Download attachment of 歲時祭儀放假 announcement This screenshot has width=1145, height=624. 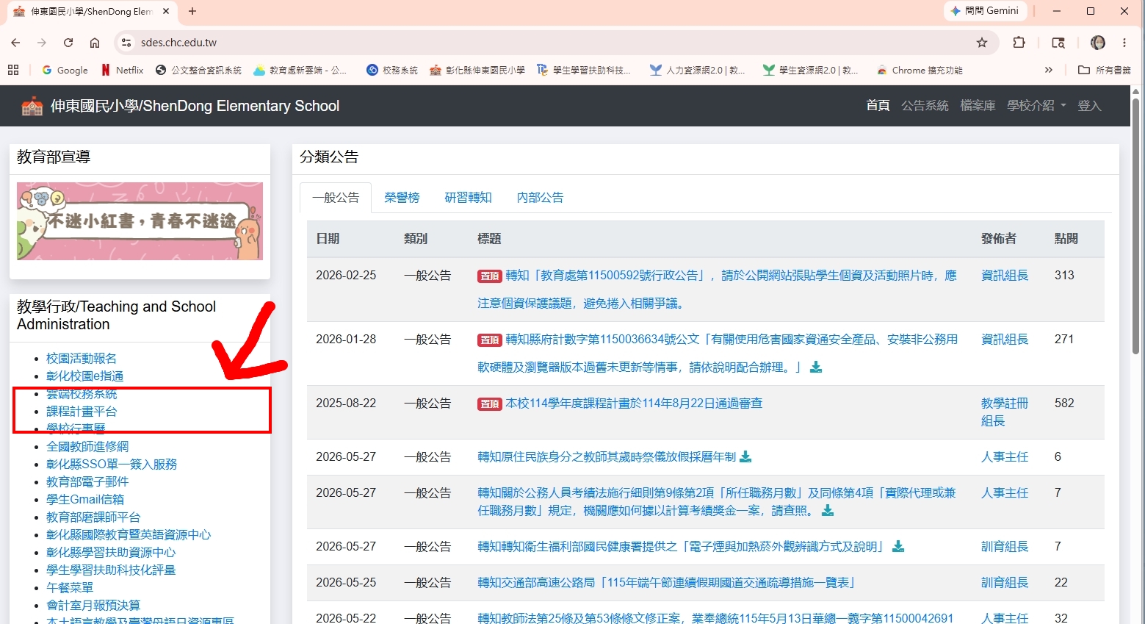[x=745, y=456]
